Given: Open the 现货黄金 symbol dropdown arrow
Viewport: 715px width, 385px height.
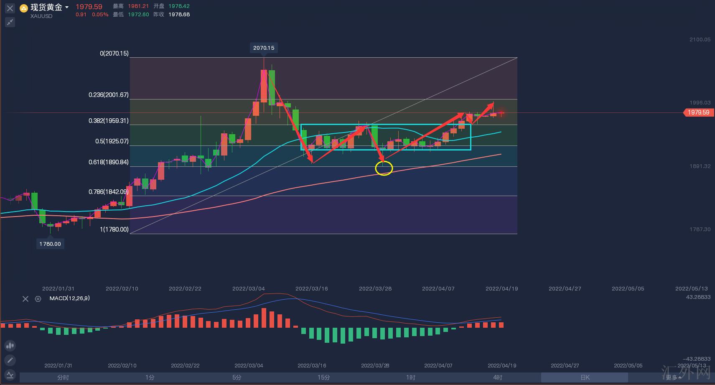Looking at the screenshot, I should tap(67, 8).
